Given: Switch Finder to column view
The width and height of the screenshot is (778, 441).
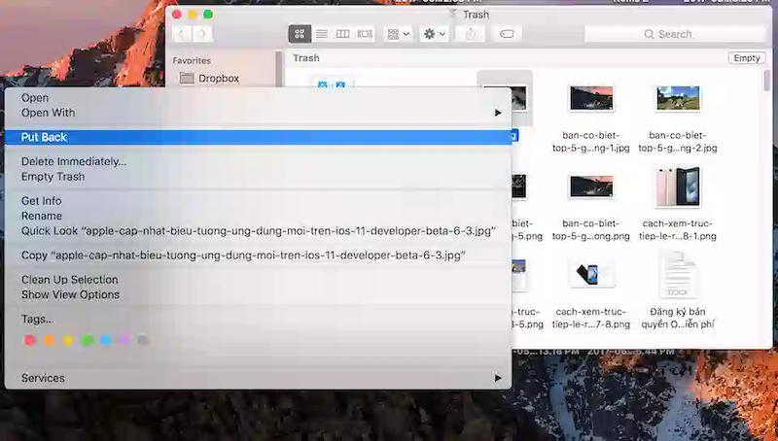Looking at the screenshot, I should [x=343, y=34].
